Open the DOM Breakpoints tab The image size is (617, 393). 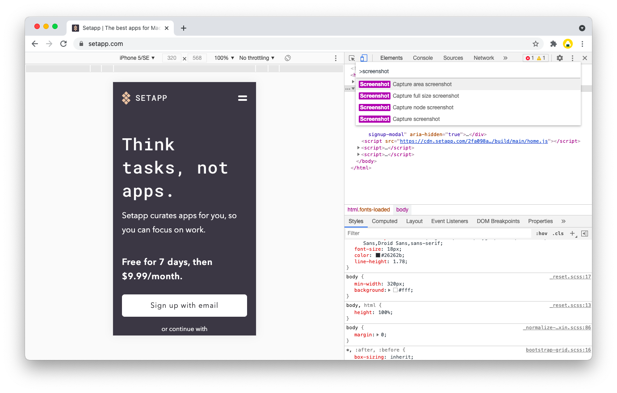click(498, 221)
